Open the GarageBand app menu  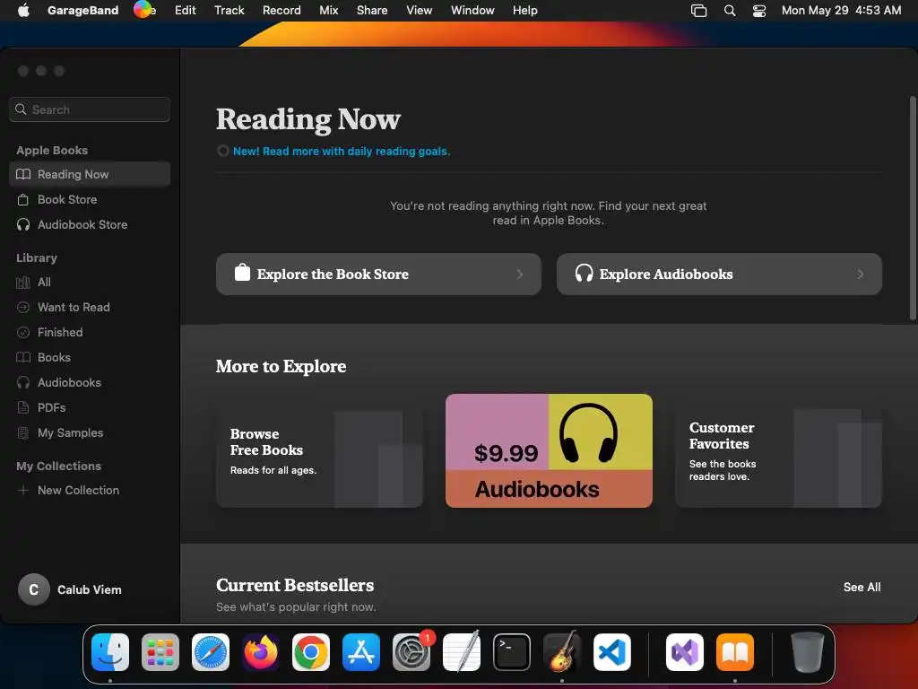point(82,11)
